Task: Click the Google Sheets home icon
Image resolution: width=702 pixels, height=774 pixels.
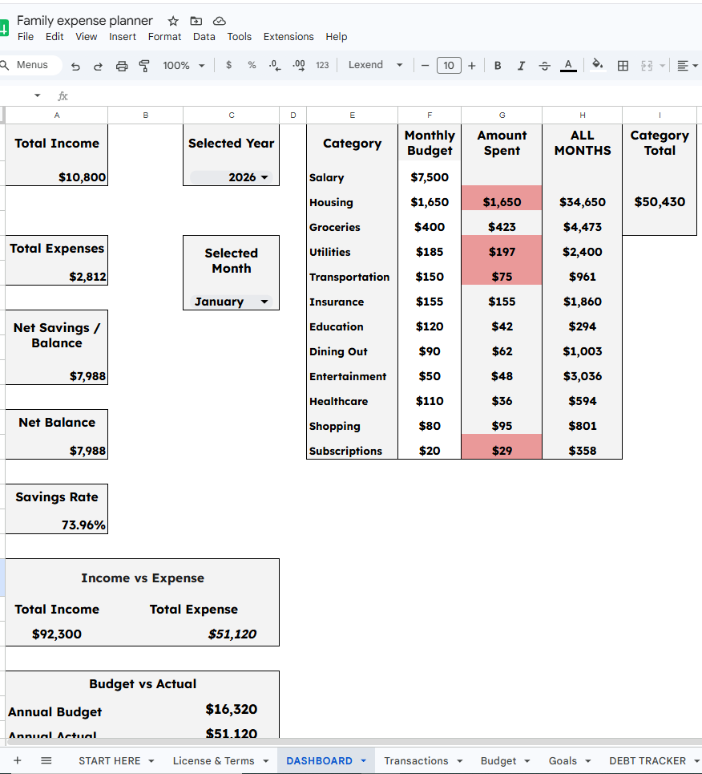Action: (x=4, y=27)
